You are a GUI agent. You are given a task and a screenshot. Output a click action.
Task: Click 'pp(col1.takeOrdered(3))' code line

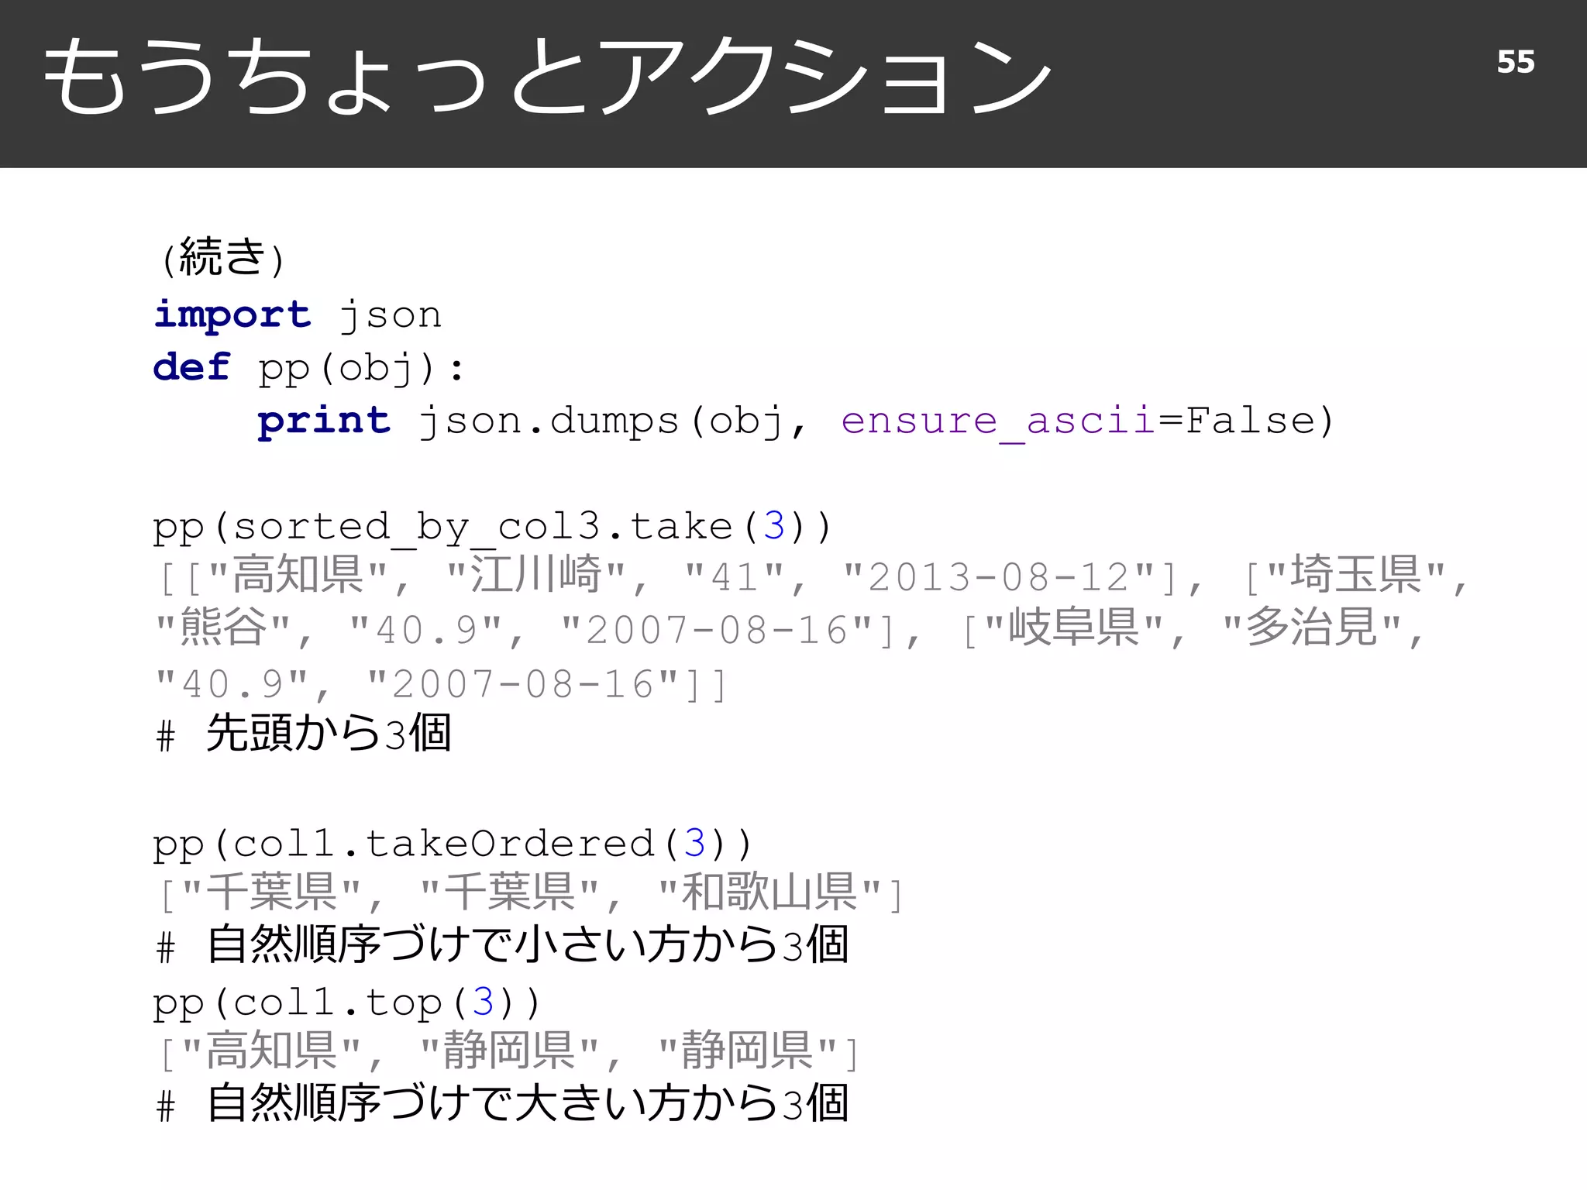click(x=453, y=844)
